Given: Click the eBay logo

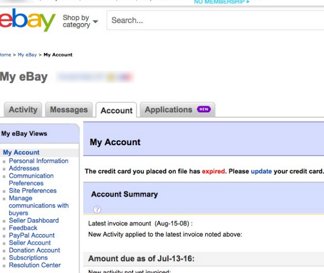Looking at the screenshot, I should tap(27, 20).
